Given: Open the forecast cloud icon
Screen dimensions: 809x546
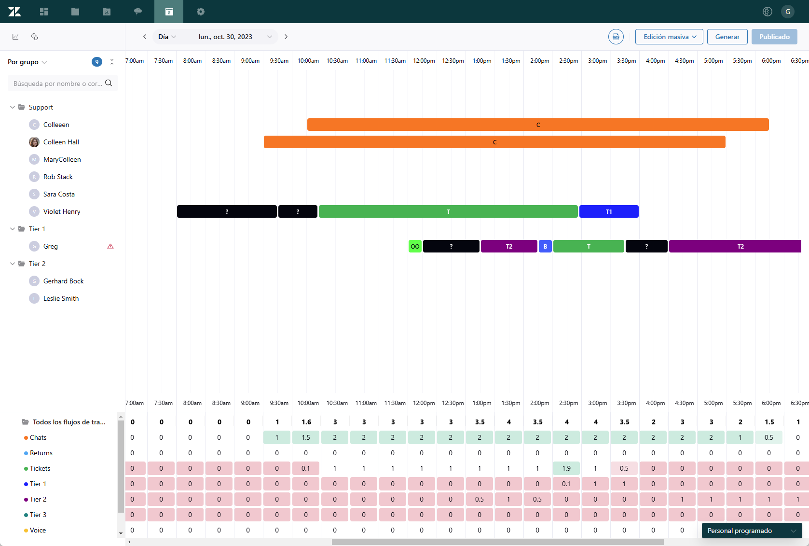Looking at the screenshot, I should 138,12.
